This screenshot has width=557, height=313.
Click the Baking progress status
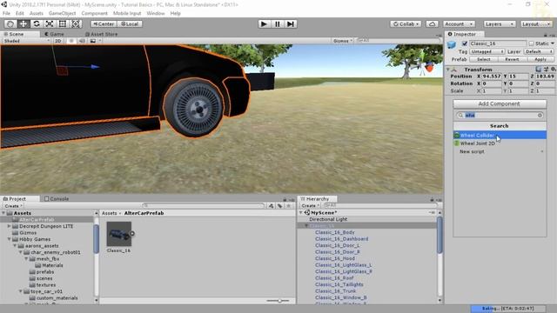pos(508,309)
